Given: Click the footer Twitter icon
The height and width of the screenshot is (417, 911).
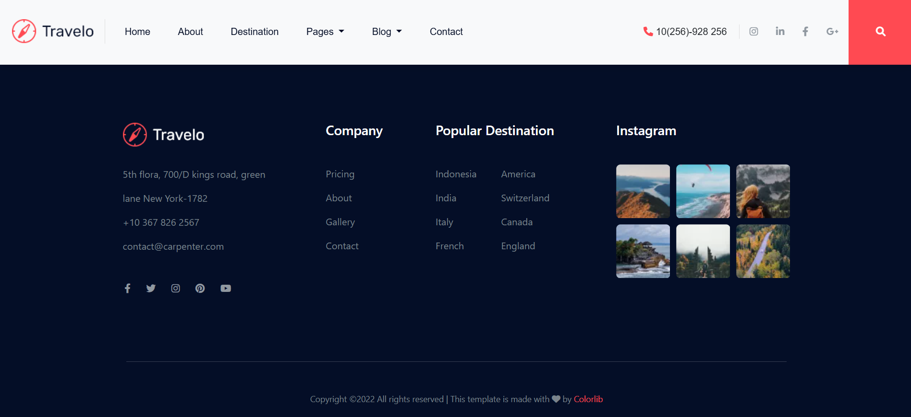Looking at the screenshot, I should (x=151, y=288).
